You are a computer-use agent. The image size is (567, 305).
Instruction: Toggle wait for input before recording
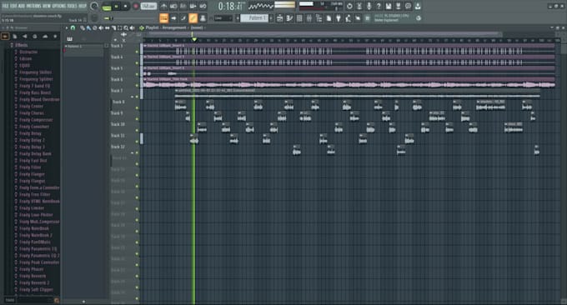pyautogui.click(x=173, y=6)
